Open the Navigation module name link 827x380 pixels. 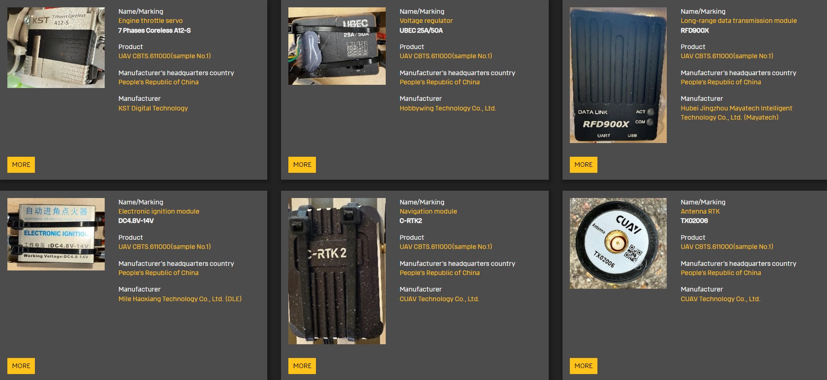point(428,211)
